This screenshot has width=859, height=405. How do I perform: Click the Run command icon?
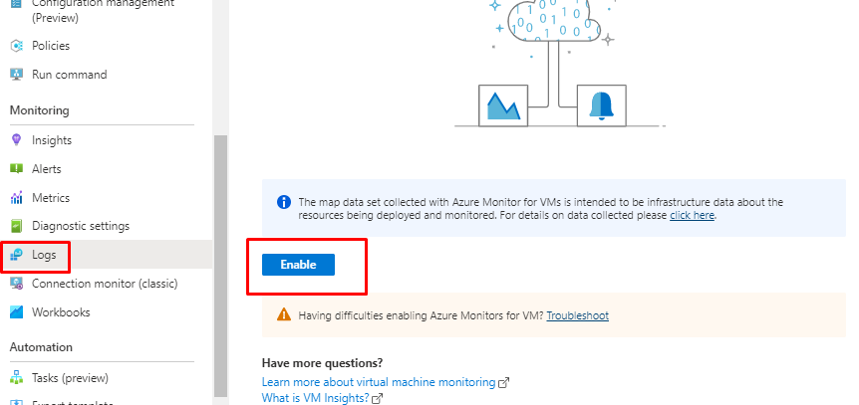pyautogui.click(x=16, y=75)
